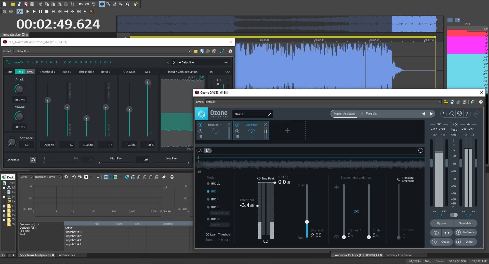Click the Play button in transport bar

point(34,11)
